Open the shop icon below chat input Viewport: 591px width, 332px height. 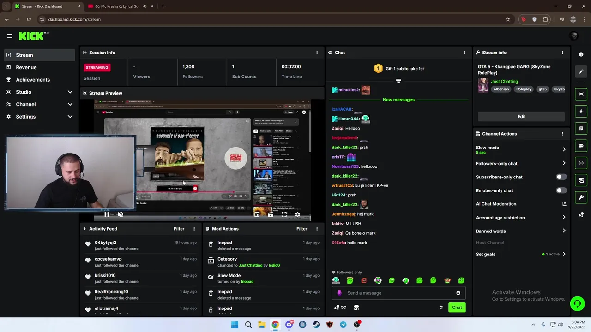[x=356, y=308]
